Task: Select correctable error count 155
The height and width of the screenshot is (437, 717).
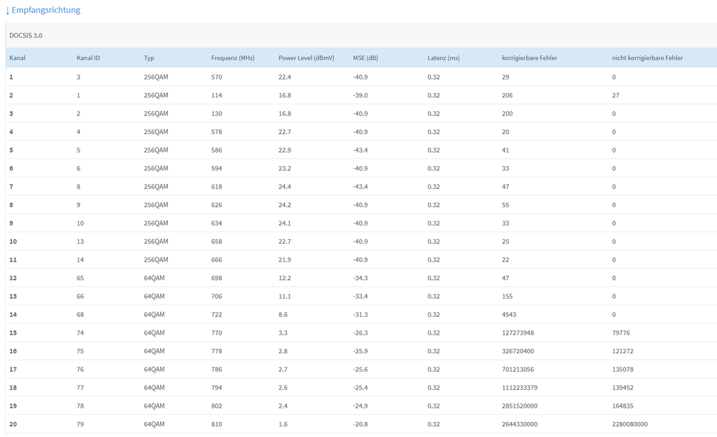Action: click(x=507, y=297)
